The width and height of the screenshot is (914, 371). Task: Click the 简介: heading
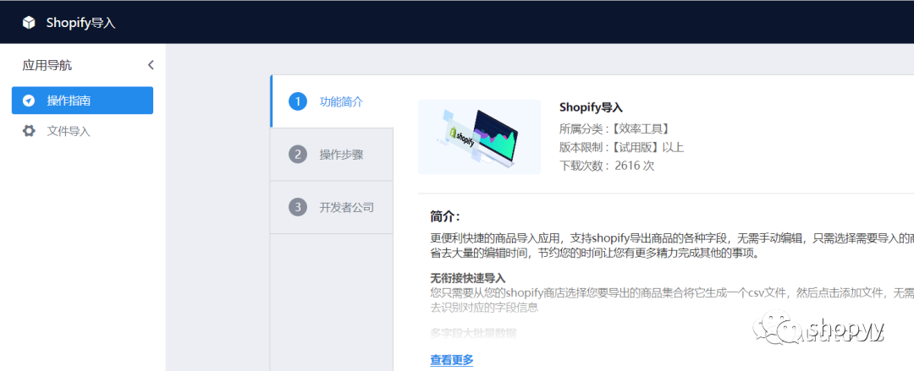(x=445, y=216)
